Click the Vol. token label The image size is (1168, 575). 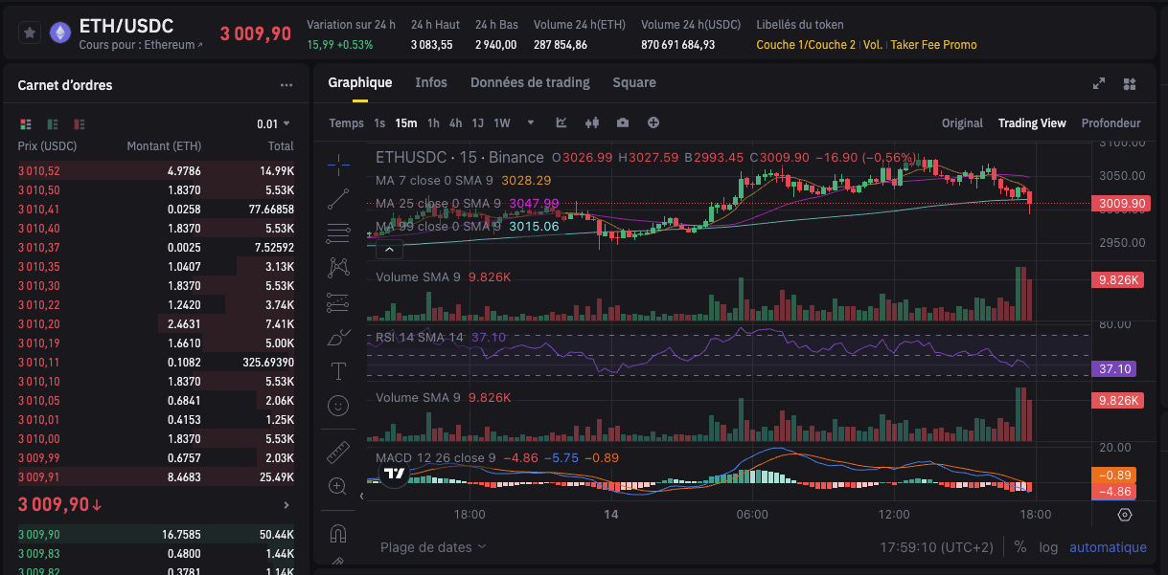pos(873,45)
